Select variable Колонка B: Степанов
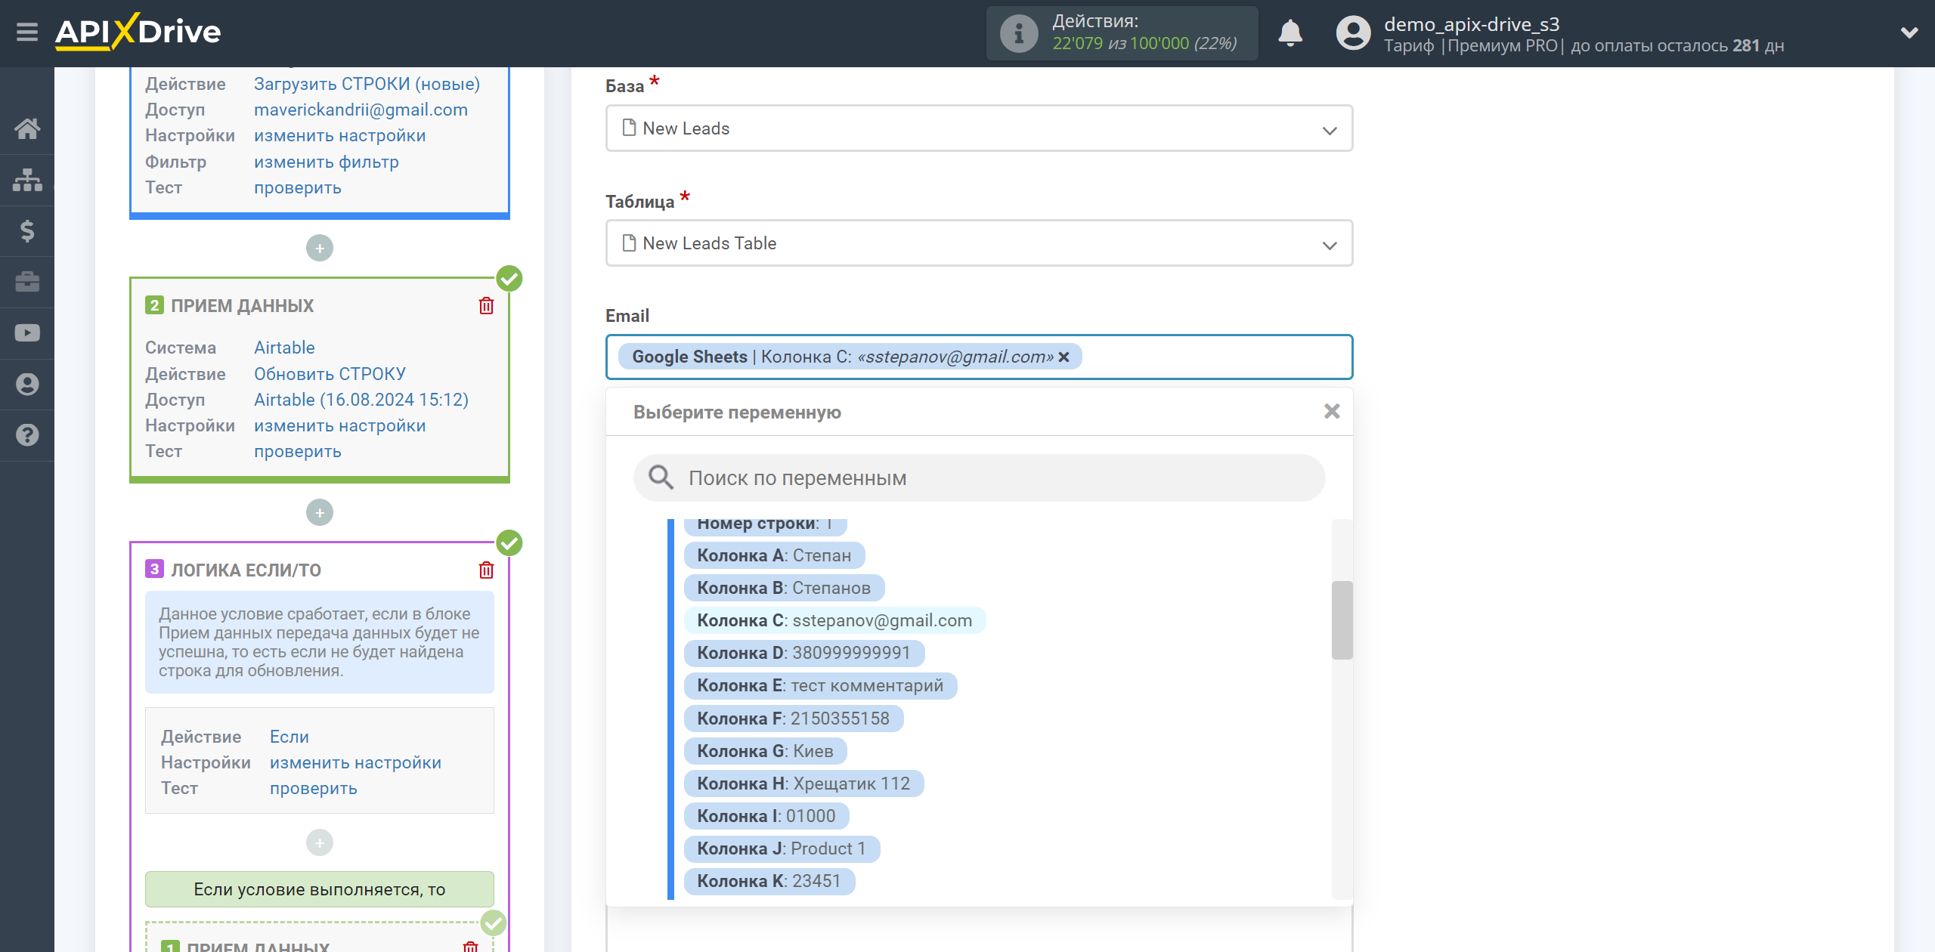 784,588
